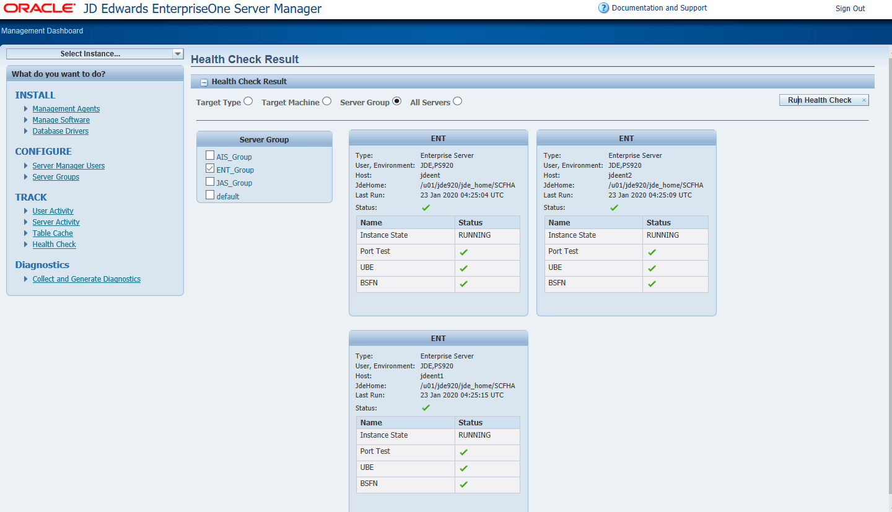Click jdeent2 overall Status green checkmark
The height and width of the screenshot is (512, 892).
614,207
